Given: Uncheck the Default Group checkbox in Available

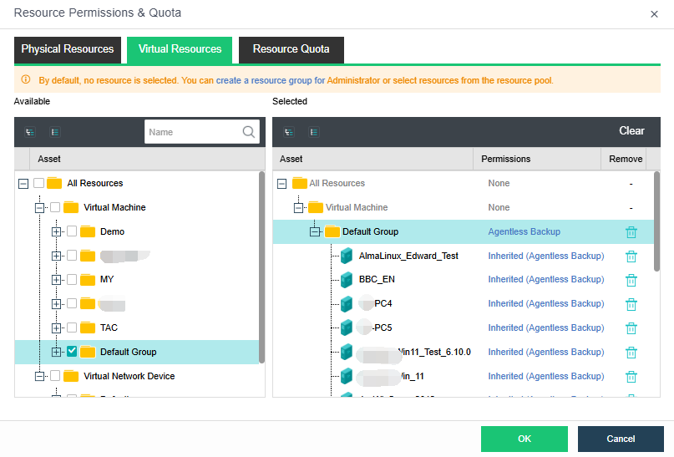Looking at the screenshot, I should coord(72,352).
